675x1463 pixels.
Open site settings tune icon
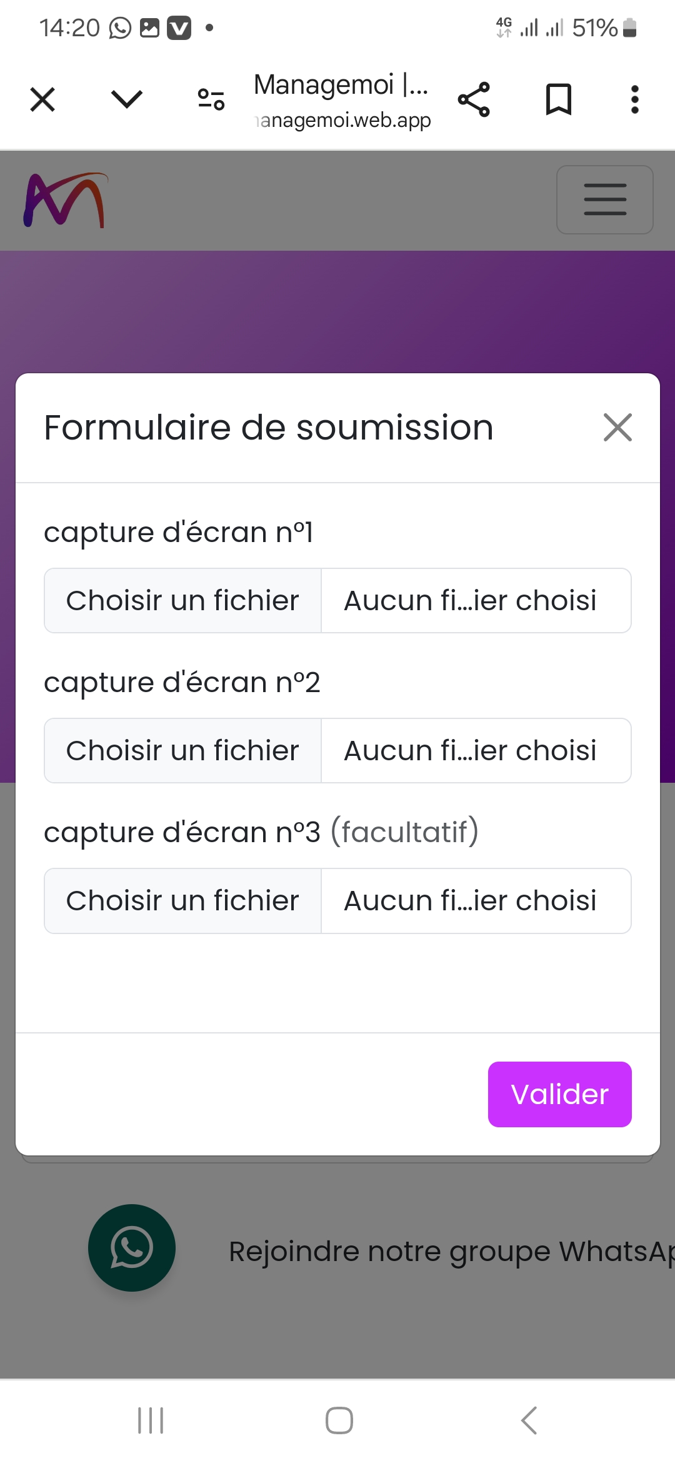pyautogui.click(x=211, y=99)
